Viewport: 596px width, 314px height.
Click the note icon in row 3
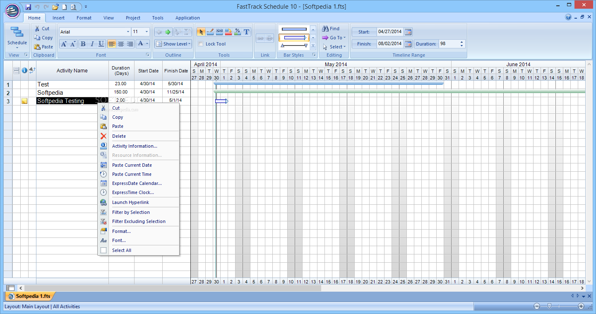click(x=24, y=101)
